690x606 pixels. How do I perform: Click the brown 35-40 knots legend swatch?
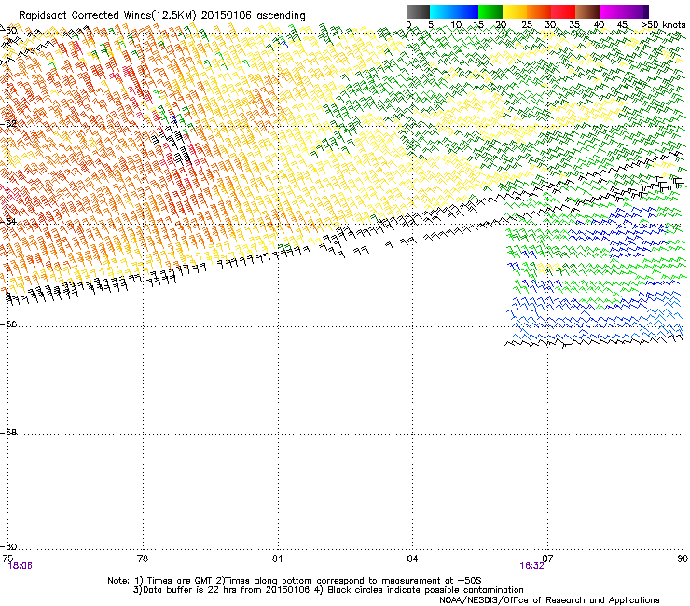[587, 11]
